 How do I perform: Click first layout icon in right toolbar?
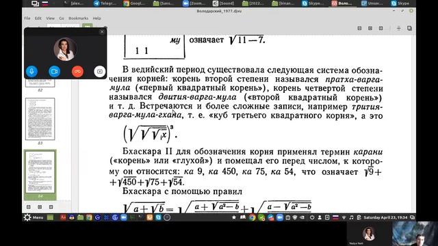[359, 28]
